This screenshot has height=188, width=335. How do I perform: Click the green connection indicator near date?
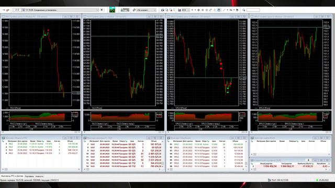click(x=317, y=180)
